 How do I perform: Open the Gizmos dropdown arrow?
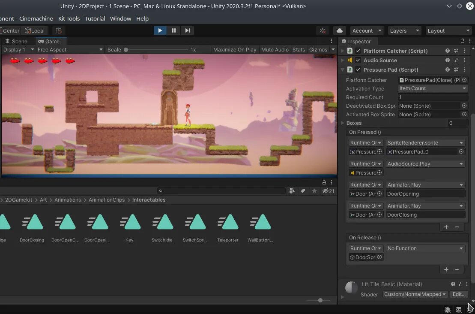pyautogui.click(x=333, y=49)
